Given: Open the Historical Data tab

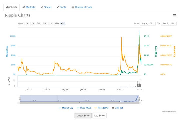Looking at the screenshot, I should [x=82, y=7].
